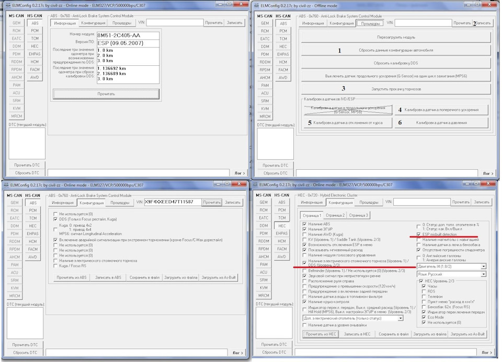Click 'Прочитать из HEC' button
Viewport: 502px width, 362px height.
321,334
